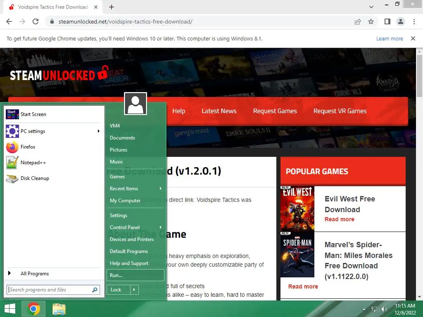Open Marvel's Spider-Man Miles Morales download link
Viewport: 423px width, 317px height.
click(x=358, y=260)
